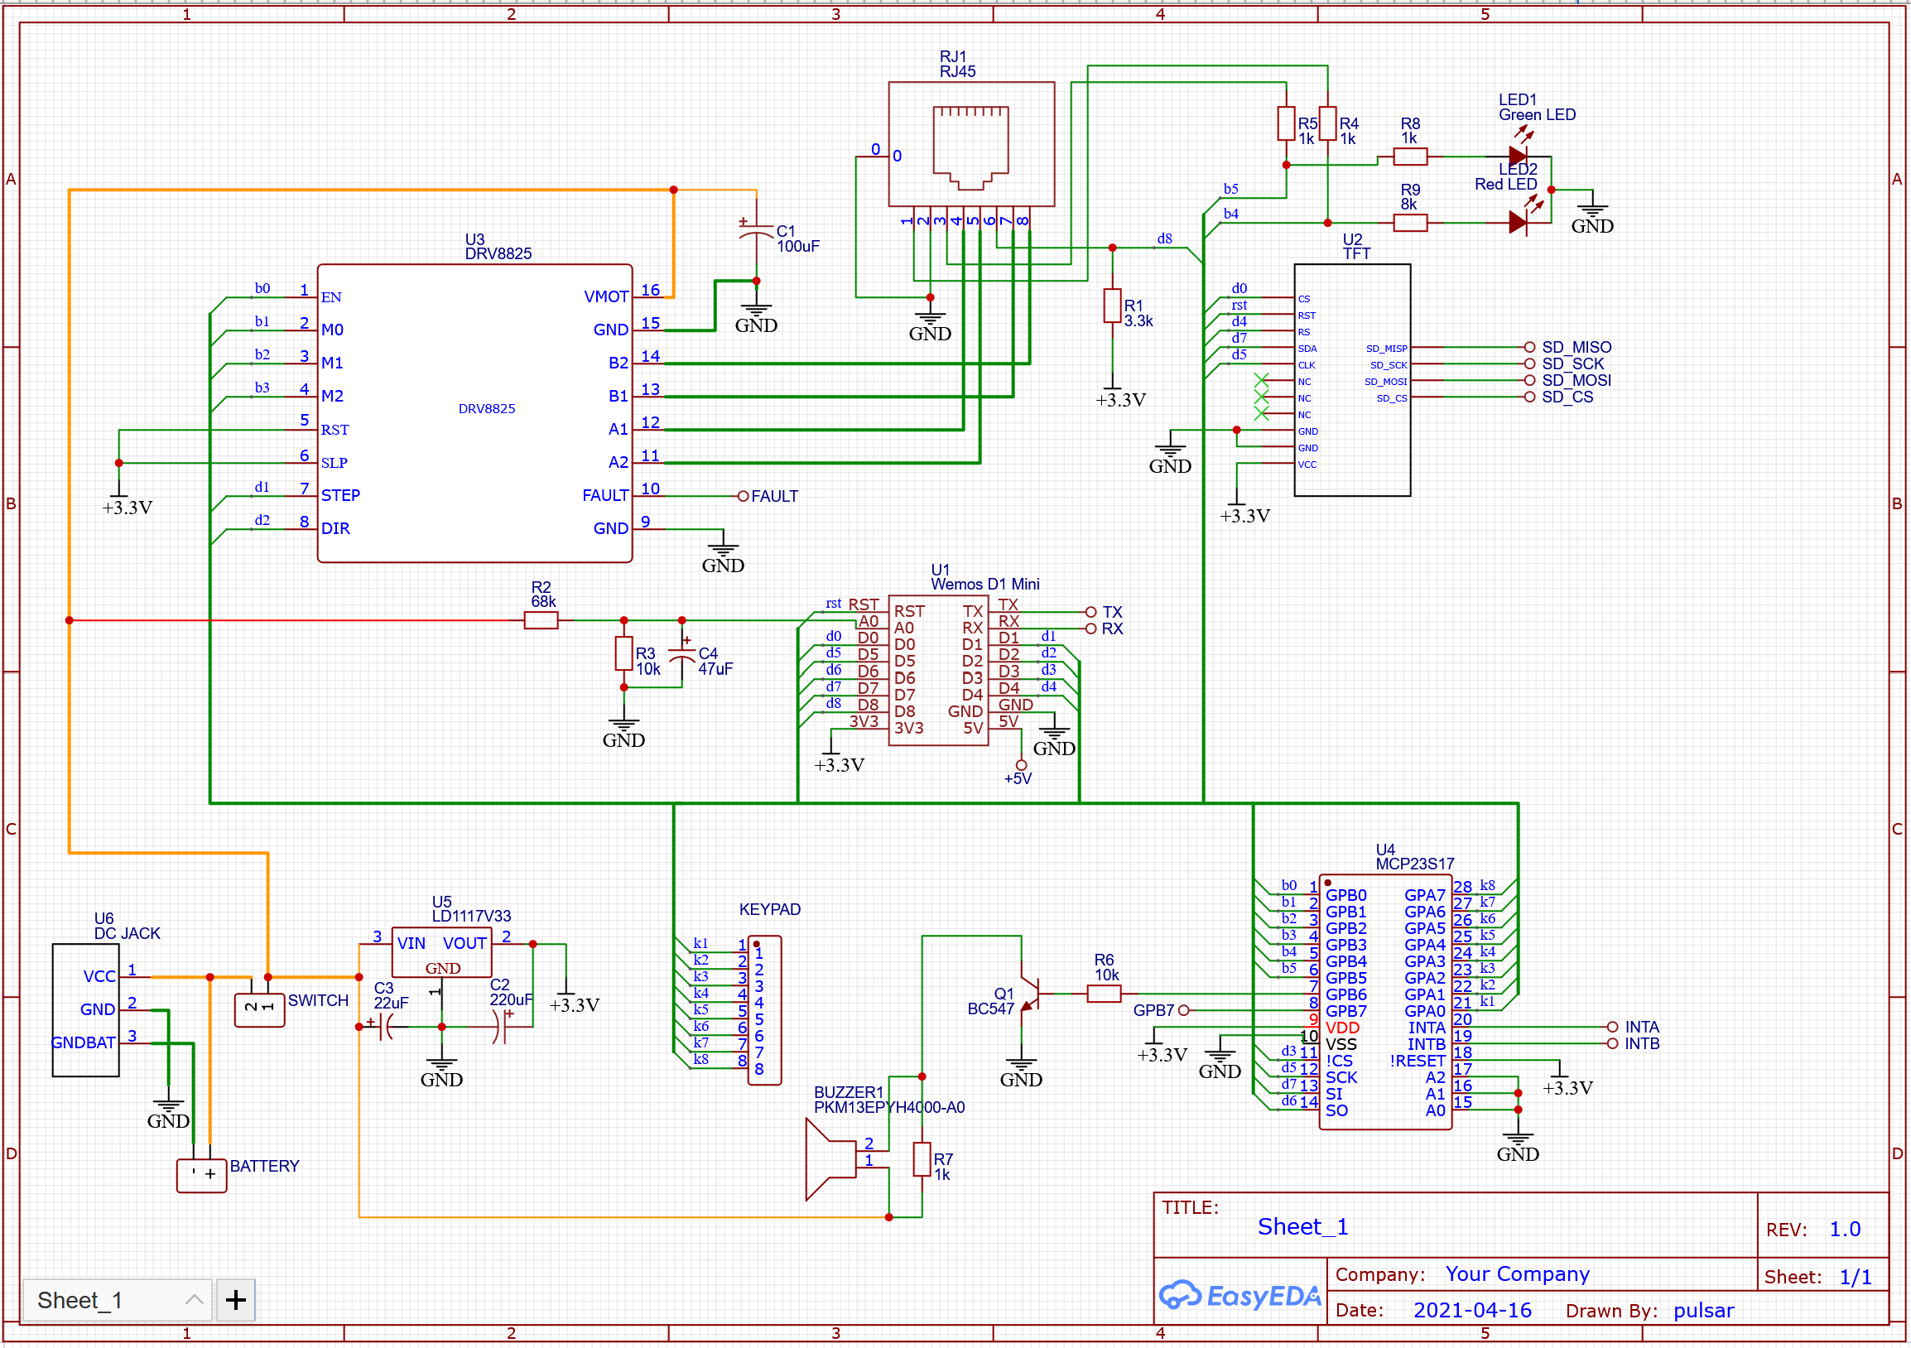Select resistor R6 10k symbol
Image resolution: width=1911 pixels, height=1348 pixels.
(1104, 993)
